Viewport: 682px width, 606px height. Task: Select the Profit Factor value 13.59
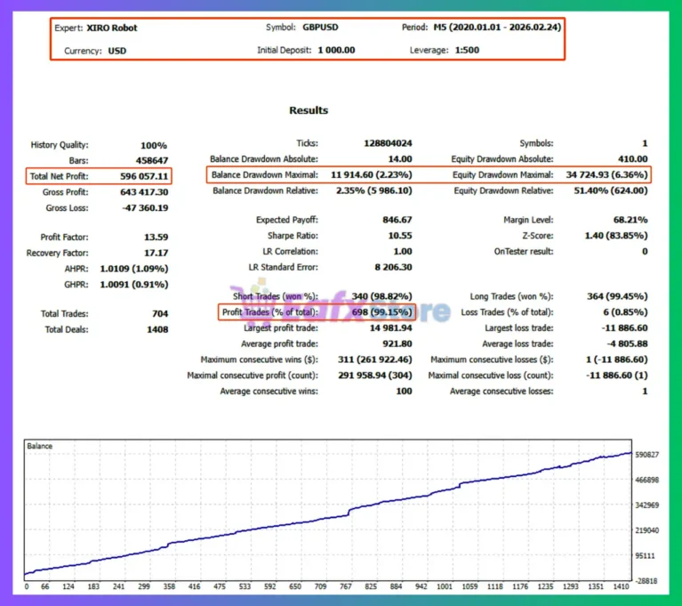tap(155, 238)
